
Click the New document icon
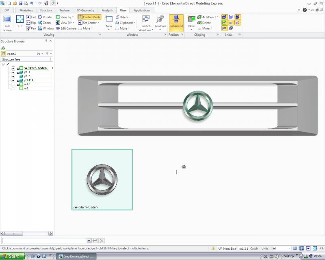[9, 3]
